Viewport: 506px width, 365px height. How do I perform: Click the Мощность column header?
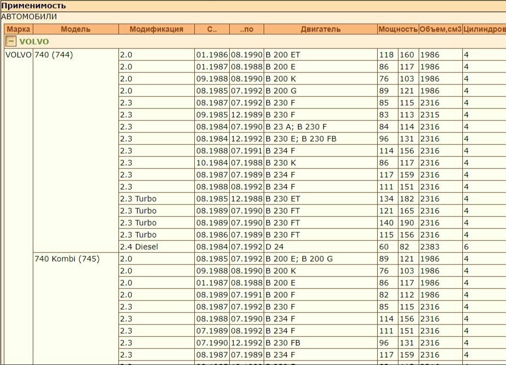tap(398, 29)
